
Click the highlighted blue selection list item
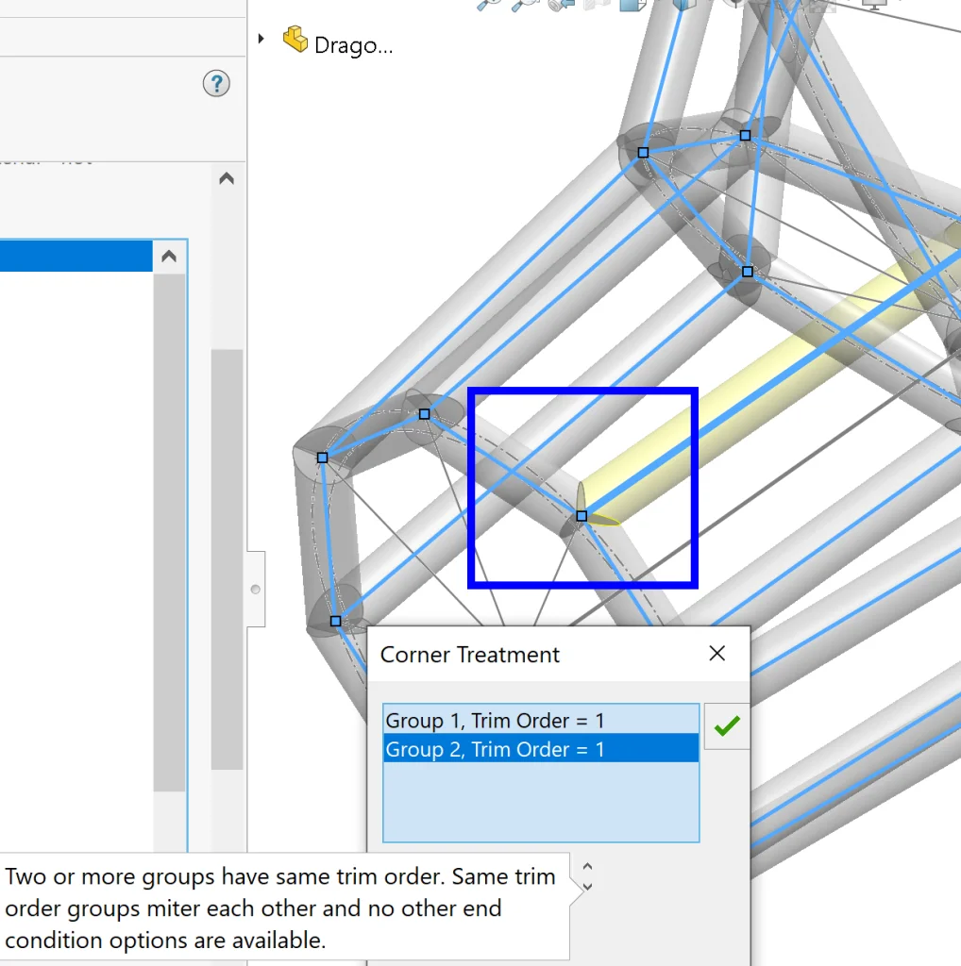[76, 257]
